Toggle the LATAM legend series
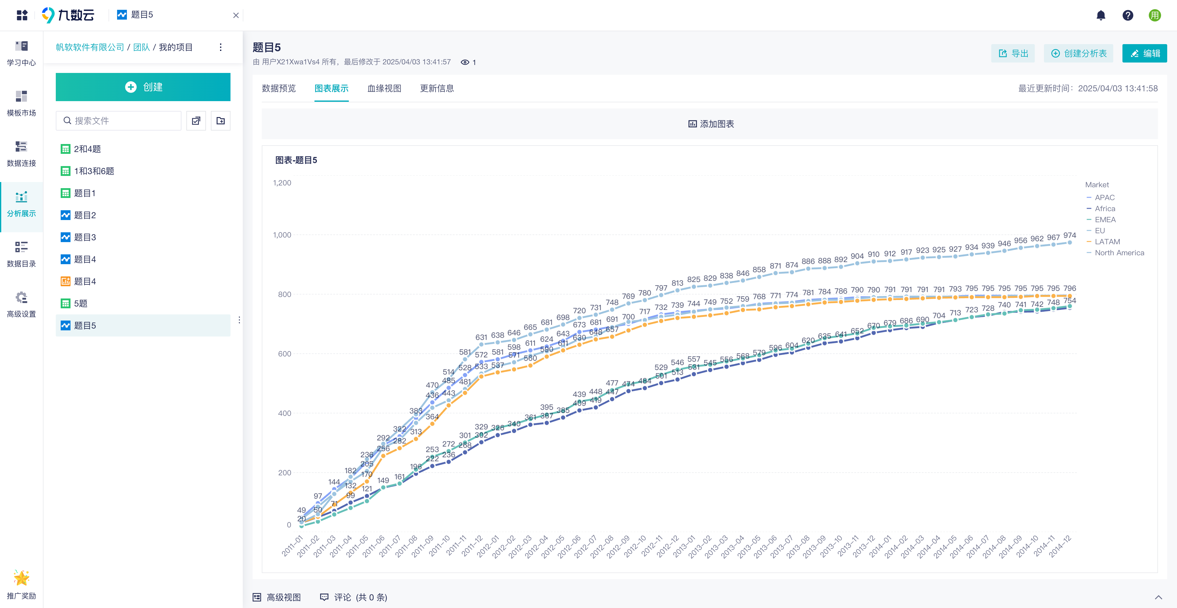The height and width of the screenshot is (608, 1177). (1103, 242)
